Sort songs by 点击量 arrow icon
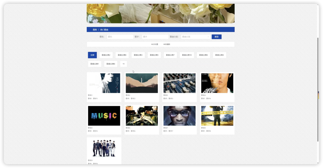Viewport: 323px width, 168px height. tap(152, 44)
